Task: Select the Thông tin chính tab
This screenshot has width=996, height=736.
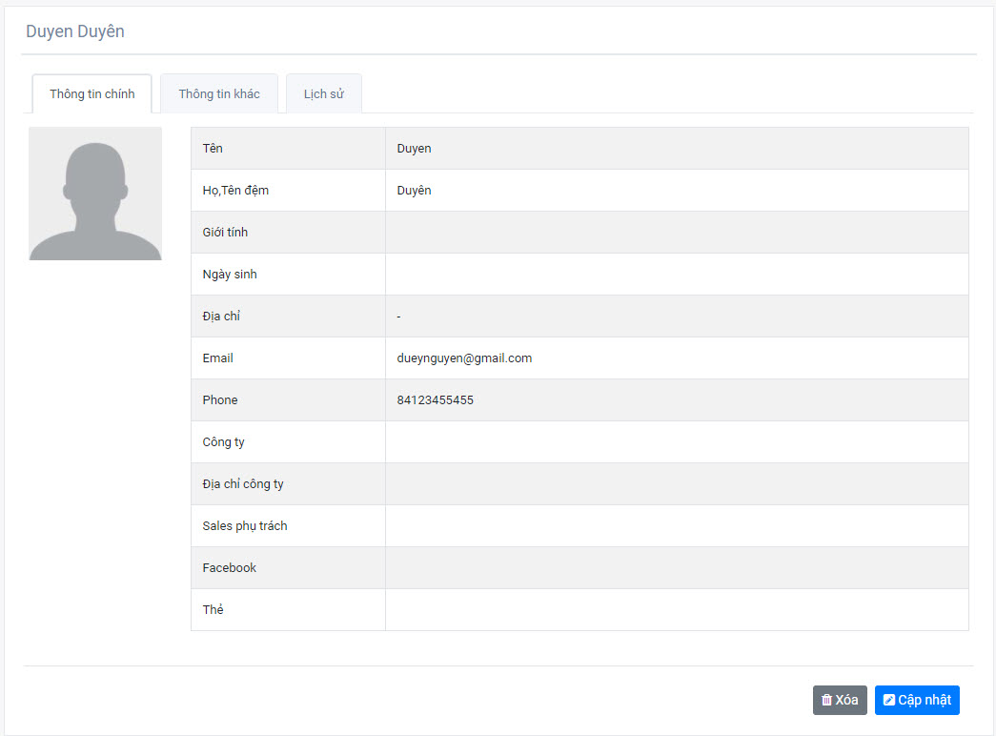Action: 92,94
